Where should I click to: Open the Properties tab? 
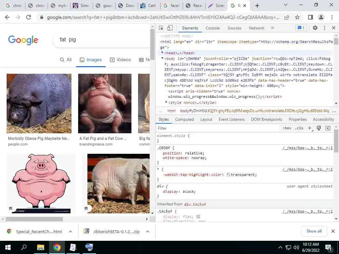[298, 119]
